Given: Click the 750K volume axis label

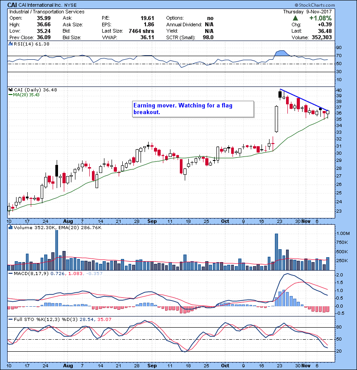Looking at the screenshot, I should point(342,243).
